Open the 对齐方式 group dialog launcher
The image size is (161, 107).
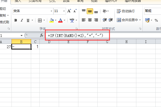pyautogui.click(x=140, y=29)
